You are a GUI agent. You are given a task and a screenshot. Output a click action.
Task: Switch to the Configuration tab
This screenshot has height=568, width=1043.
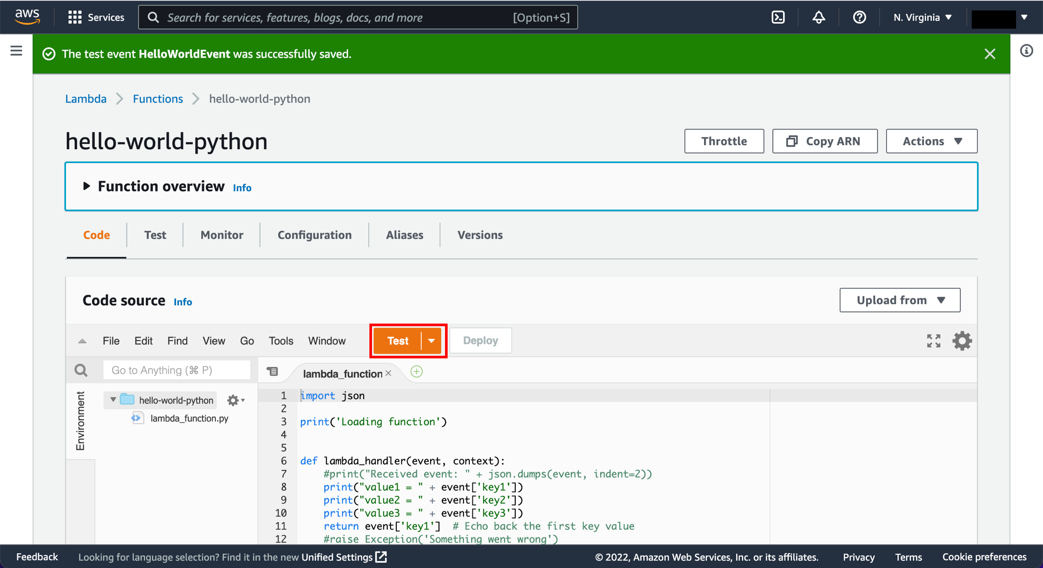pos(314,235)
